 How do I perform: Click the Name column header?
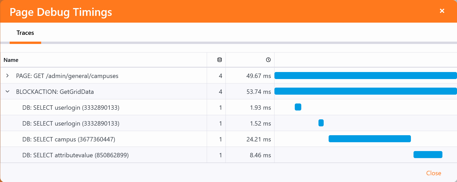(11, 60)
